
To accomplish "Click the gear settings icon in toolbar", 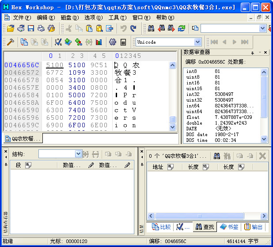I will coord(112,42).
